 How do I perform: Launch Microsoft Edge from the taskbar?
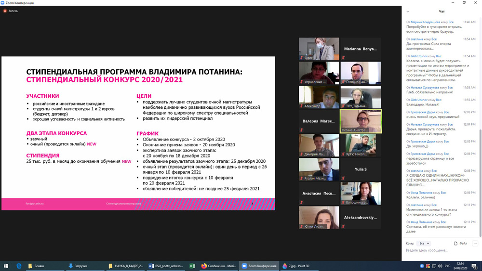click(19, 266)
